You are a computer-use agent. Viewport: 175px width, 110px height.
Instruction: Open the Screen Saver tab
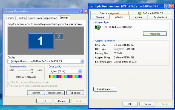(35, 18)
